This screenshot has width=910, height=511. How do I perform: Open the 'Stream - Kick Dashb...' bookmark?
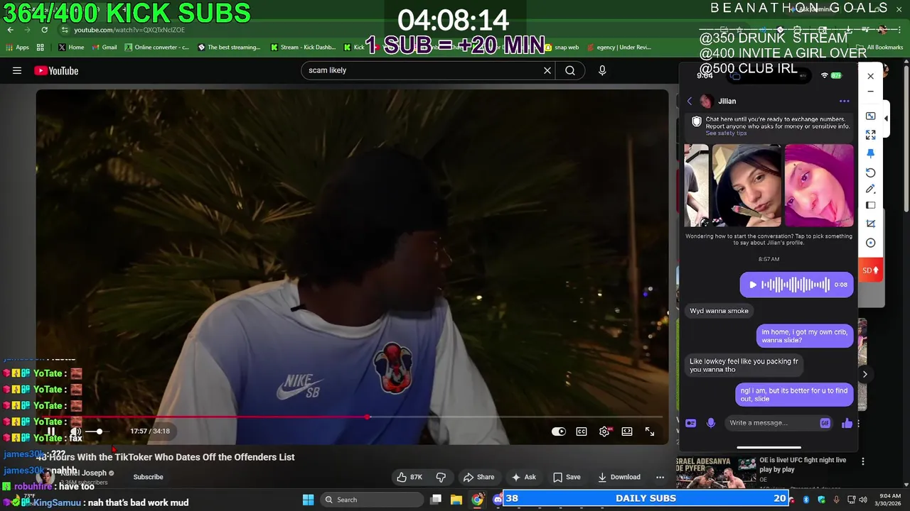click(x=302, y=48)
